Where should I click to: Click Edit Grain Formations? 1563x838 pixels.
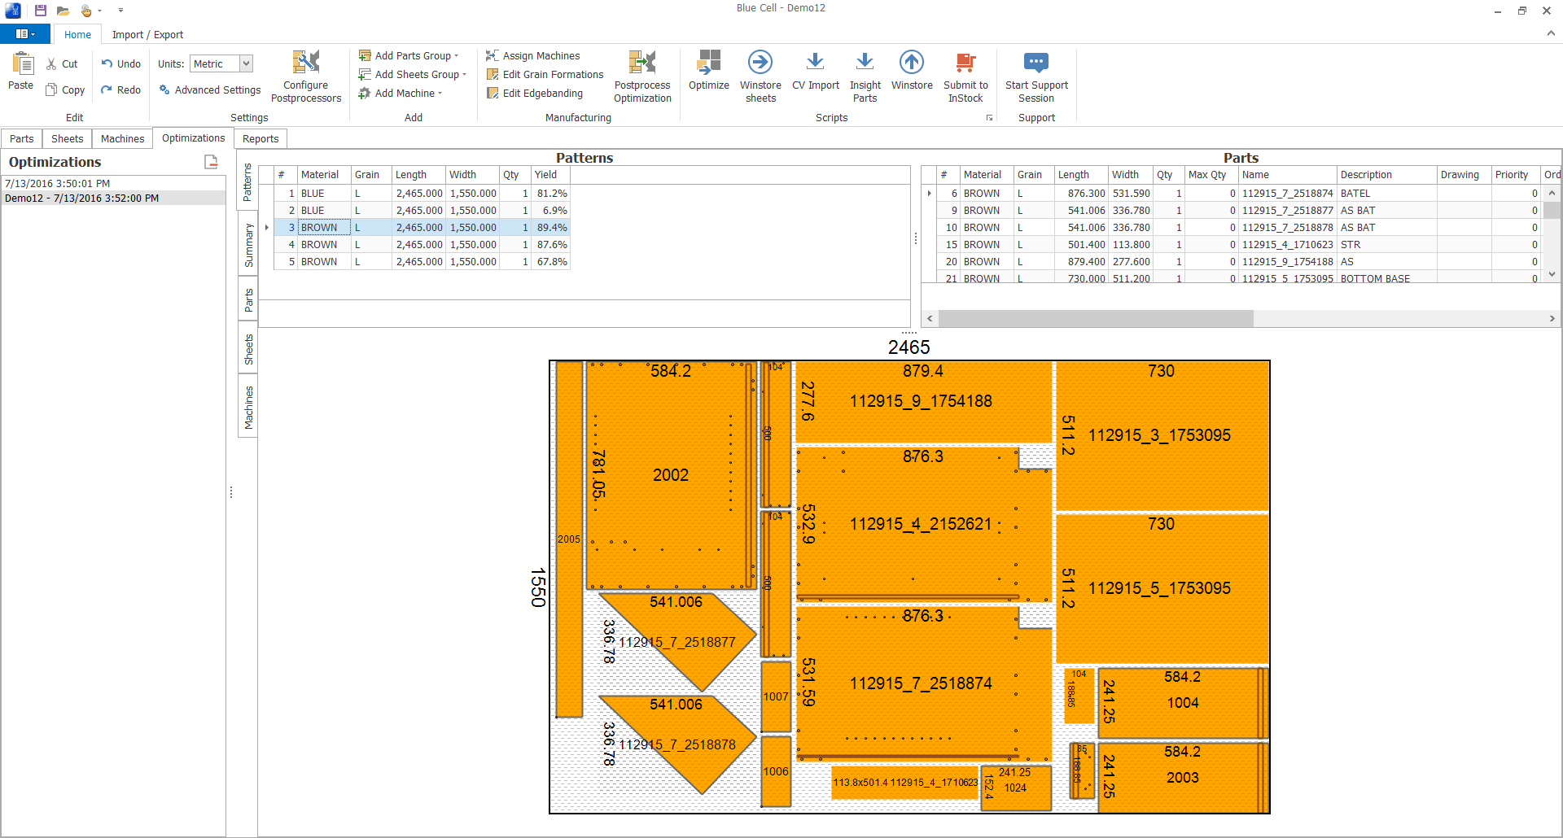tap(553, 74)
